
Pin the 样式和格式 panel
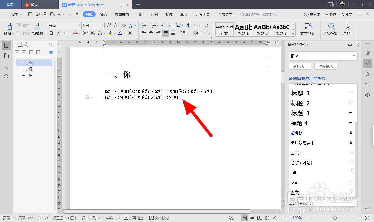tap(350, 44)
